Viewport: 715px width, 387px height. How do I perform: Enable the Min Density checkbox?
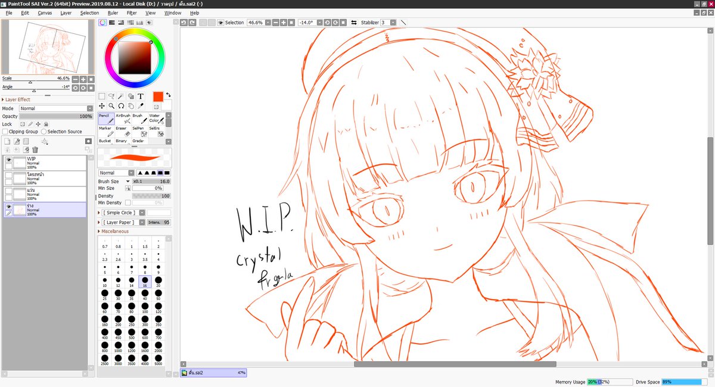click(x=128, y=203)
